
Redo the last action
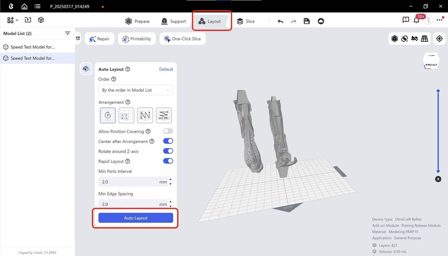pyautogui.click(x=293, y=21)
